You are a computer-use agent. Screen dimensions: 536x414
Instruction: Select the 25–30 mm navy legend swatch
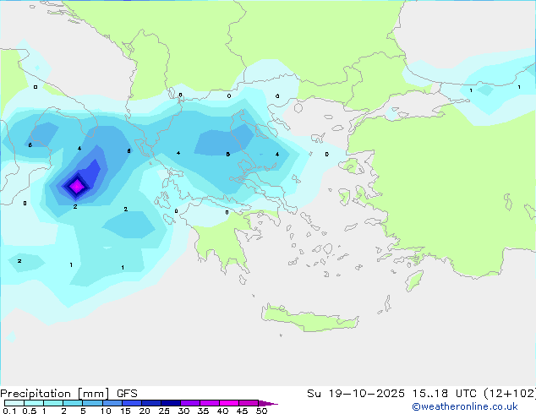tap(171, 403)
